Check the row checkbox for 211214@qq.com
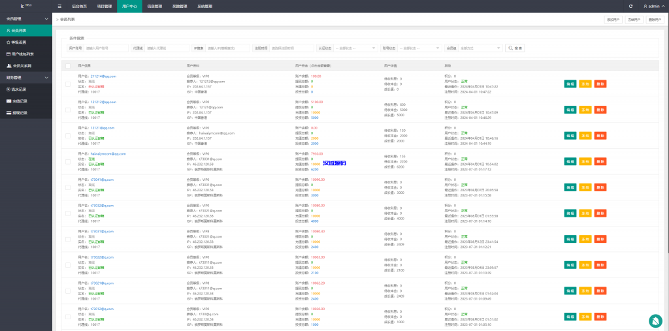The width and height of the screenshot is (669, 331). coord(68,85)
